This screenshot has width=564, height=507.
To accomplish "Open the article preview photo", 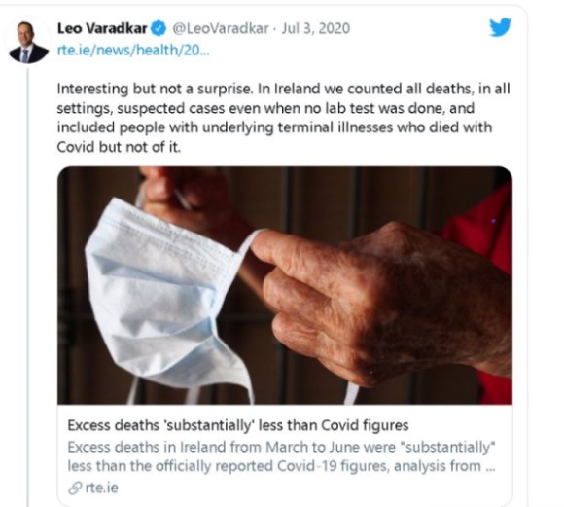I will (x=285, y=285).
